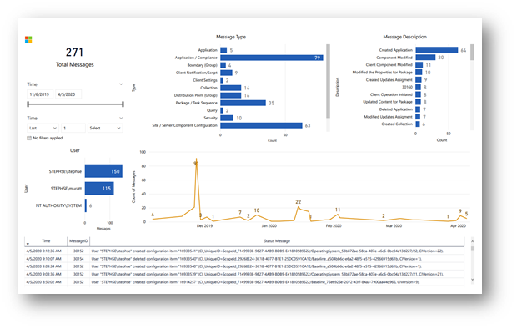This screenshot has width=517, height=329.
Task: Click the Client Operation initiated label
Action: (391, 94)
